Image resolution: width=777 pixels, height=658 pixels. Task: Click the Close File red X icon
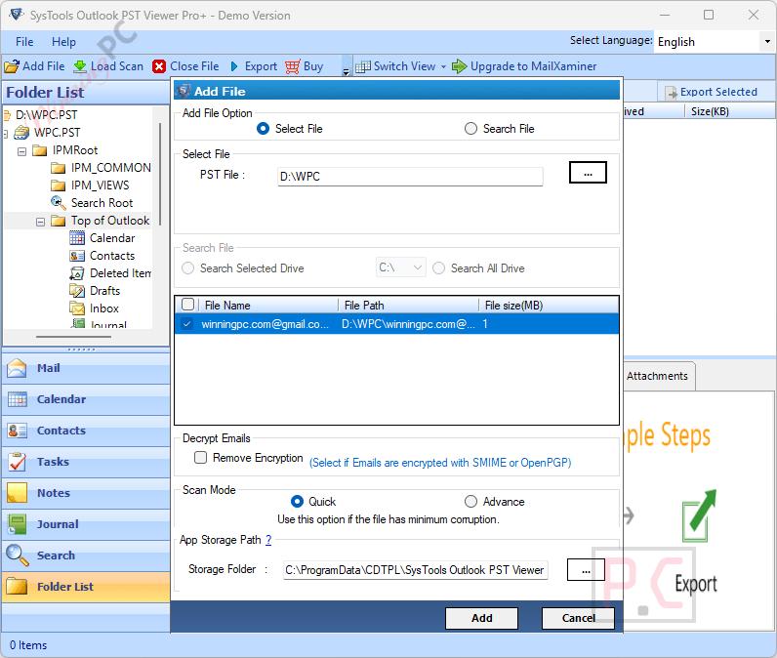[x=159, y=66]
